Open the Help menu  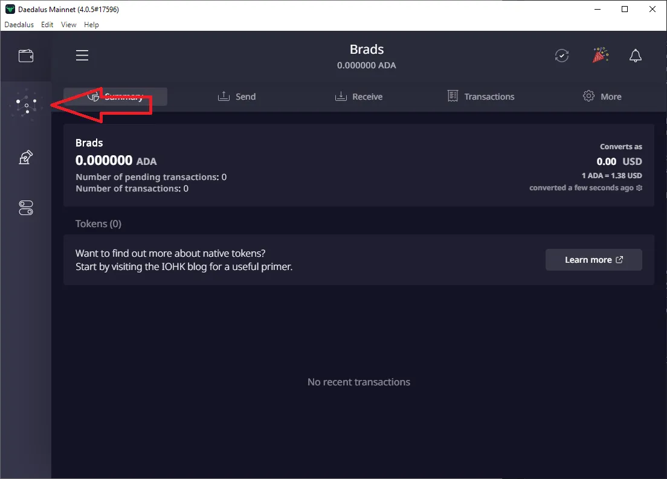pos(91,25)
